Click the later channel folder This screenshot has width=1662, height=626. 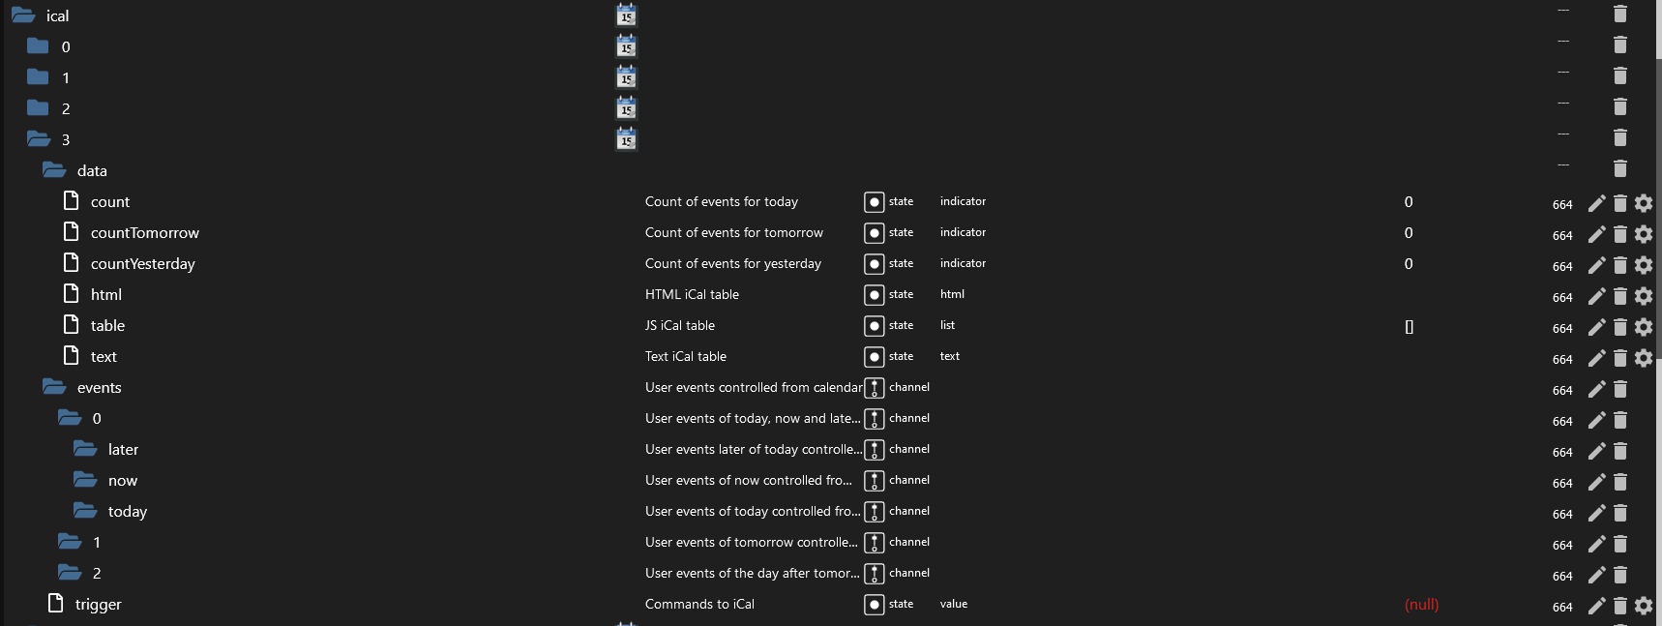pos(123,449)
